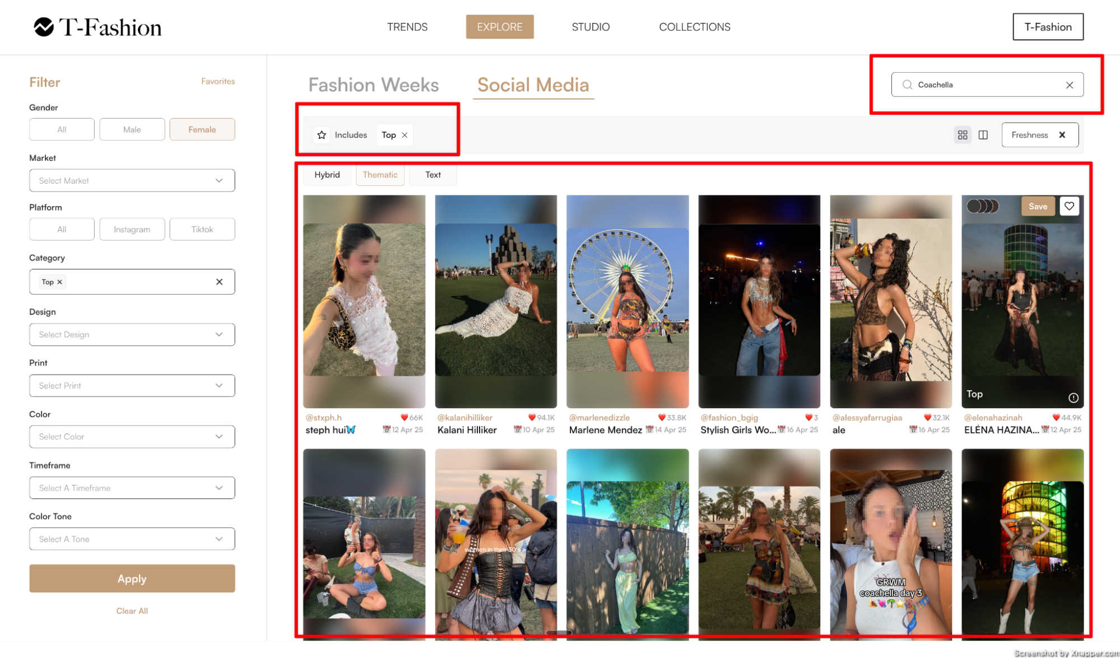Image resolution: width=1120 pixels, height=658 pixels.
Task: Open the Select A Timeframe dropdown
Action: coord(132,488)
